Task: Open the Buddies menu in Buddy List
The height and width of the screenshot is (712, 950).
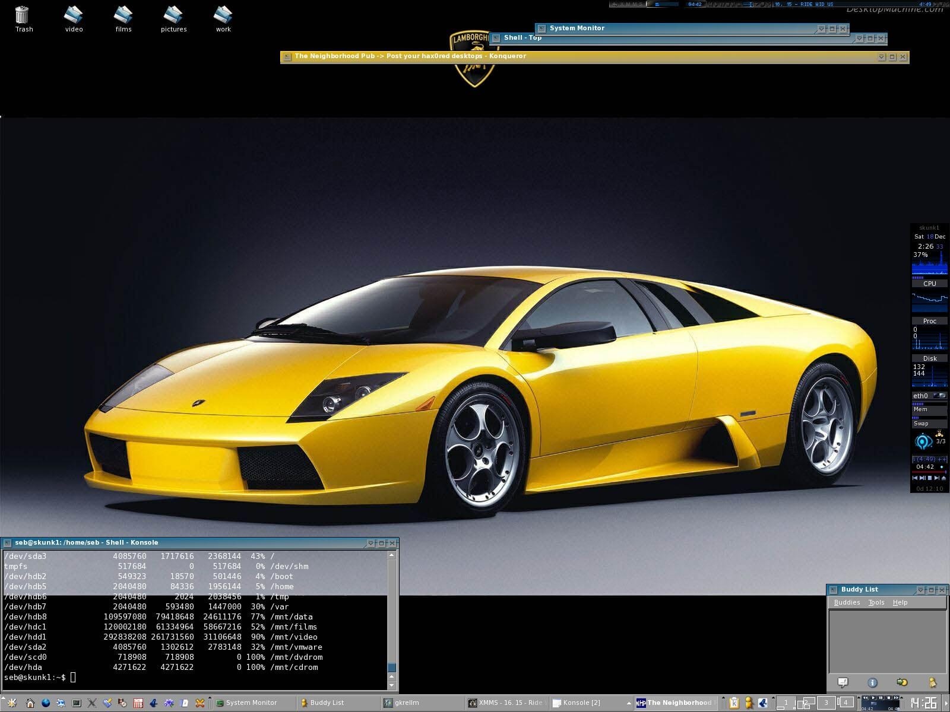Action: point(847,602)
